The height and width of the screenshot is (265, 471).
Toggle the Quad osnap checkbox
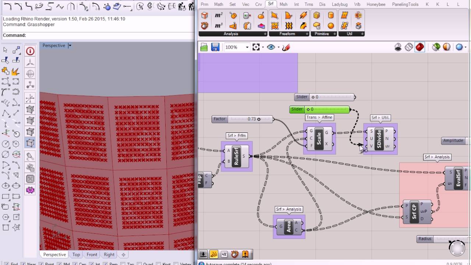point(139,264)
